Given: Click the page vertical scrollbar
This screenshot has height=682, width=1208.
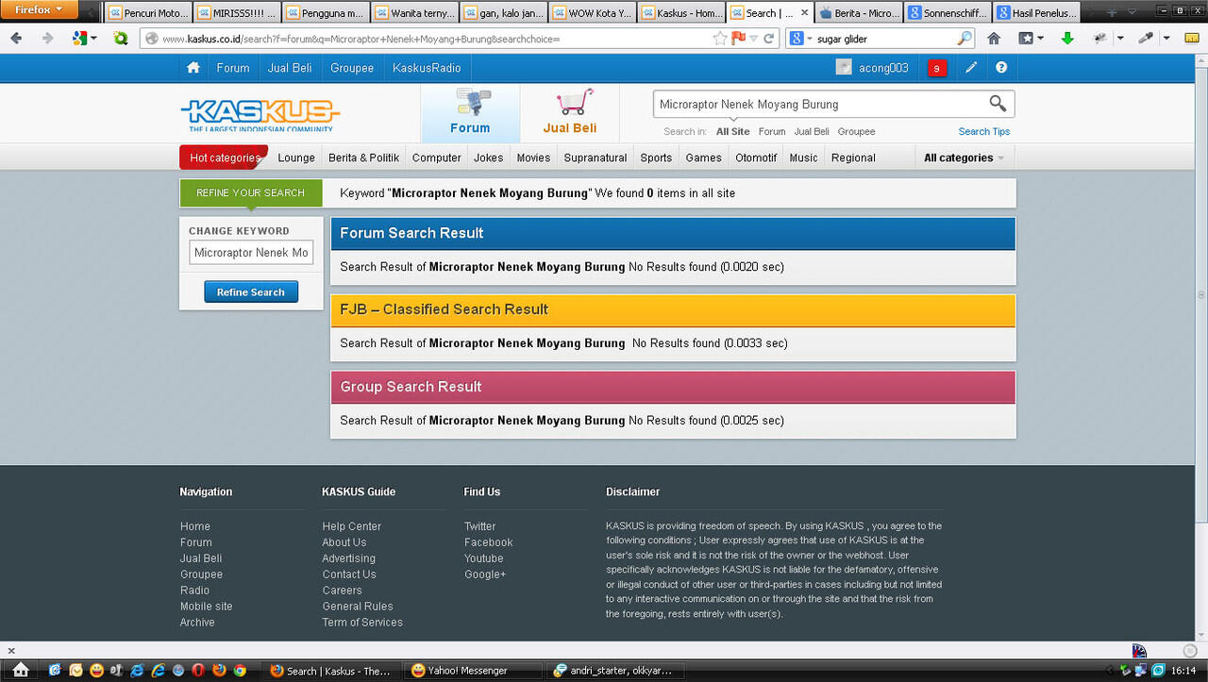Looking at the screenshot, I should (x=1200, y=294).
